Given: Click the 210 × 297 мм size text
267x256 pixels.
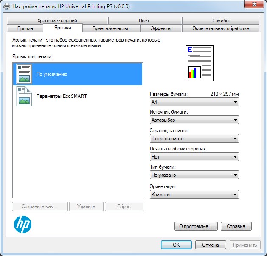Looking at the screenshot, I should click(x=225, y=94).
